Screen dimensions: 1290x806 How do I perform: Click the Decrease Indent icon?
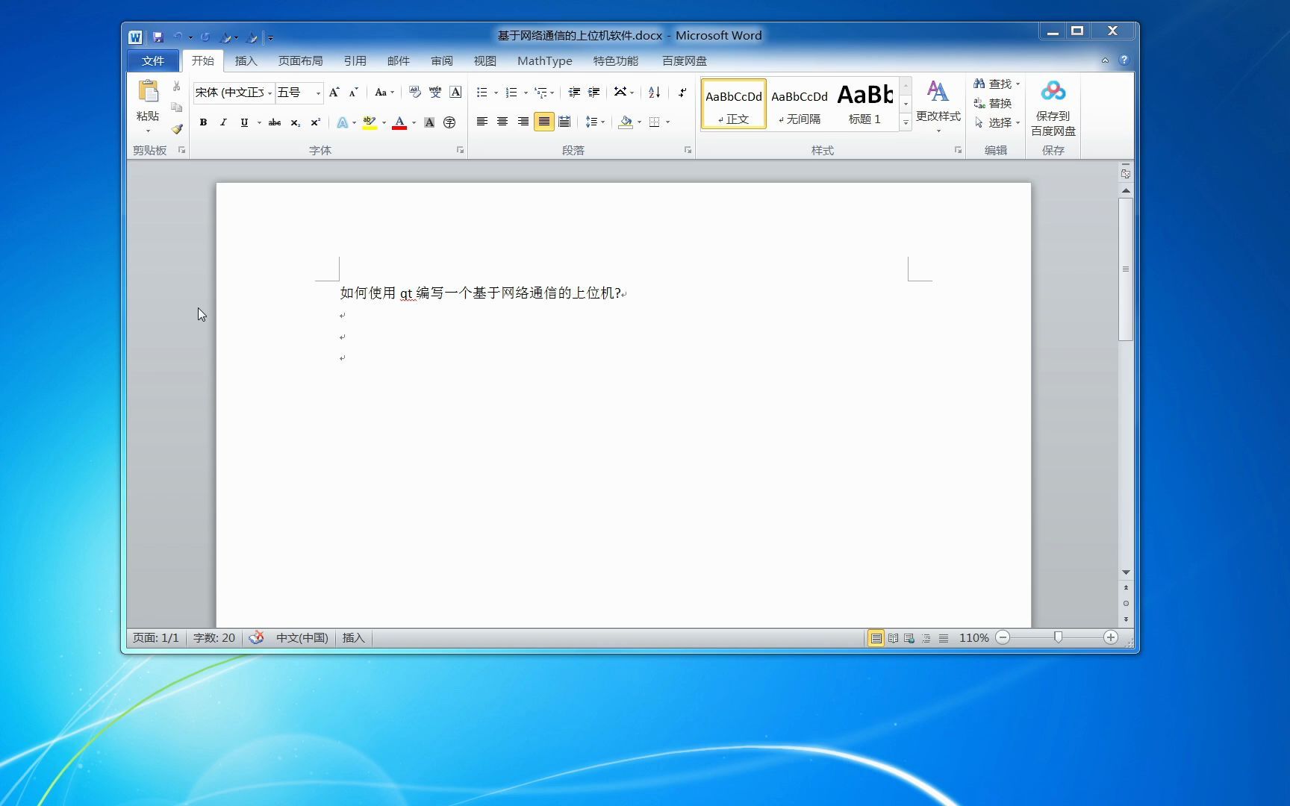(x=574, y=93)
